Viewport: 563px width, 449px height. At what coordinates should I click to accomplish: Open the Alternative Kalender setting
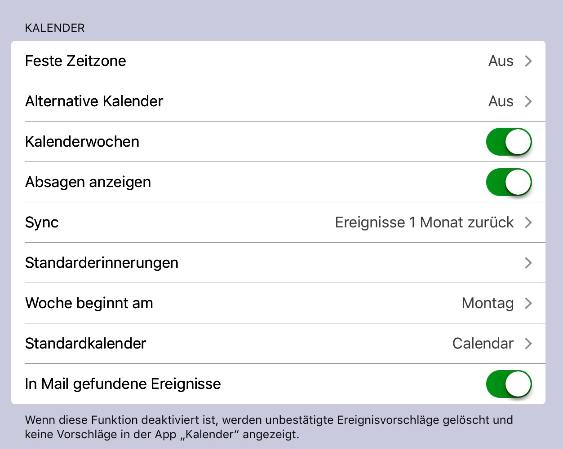click(x=278, y=101)
